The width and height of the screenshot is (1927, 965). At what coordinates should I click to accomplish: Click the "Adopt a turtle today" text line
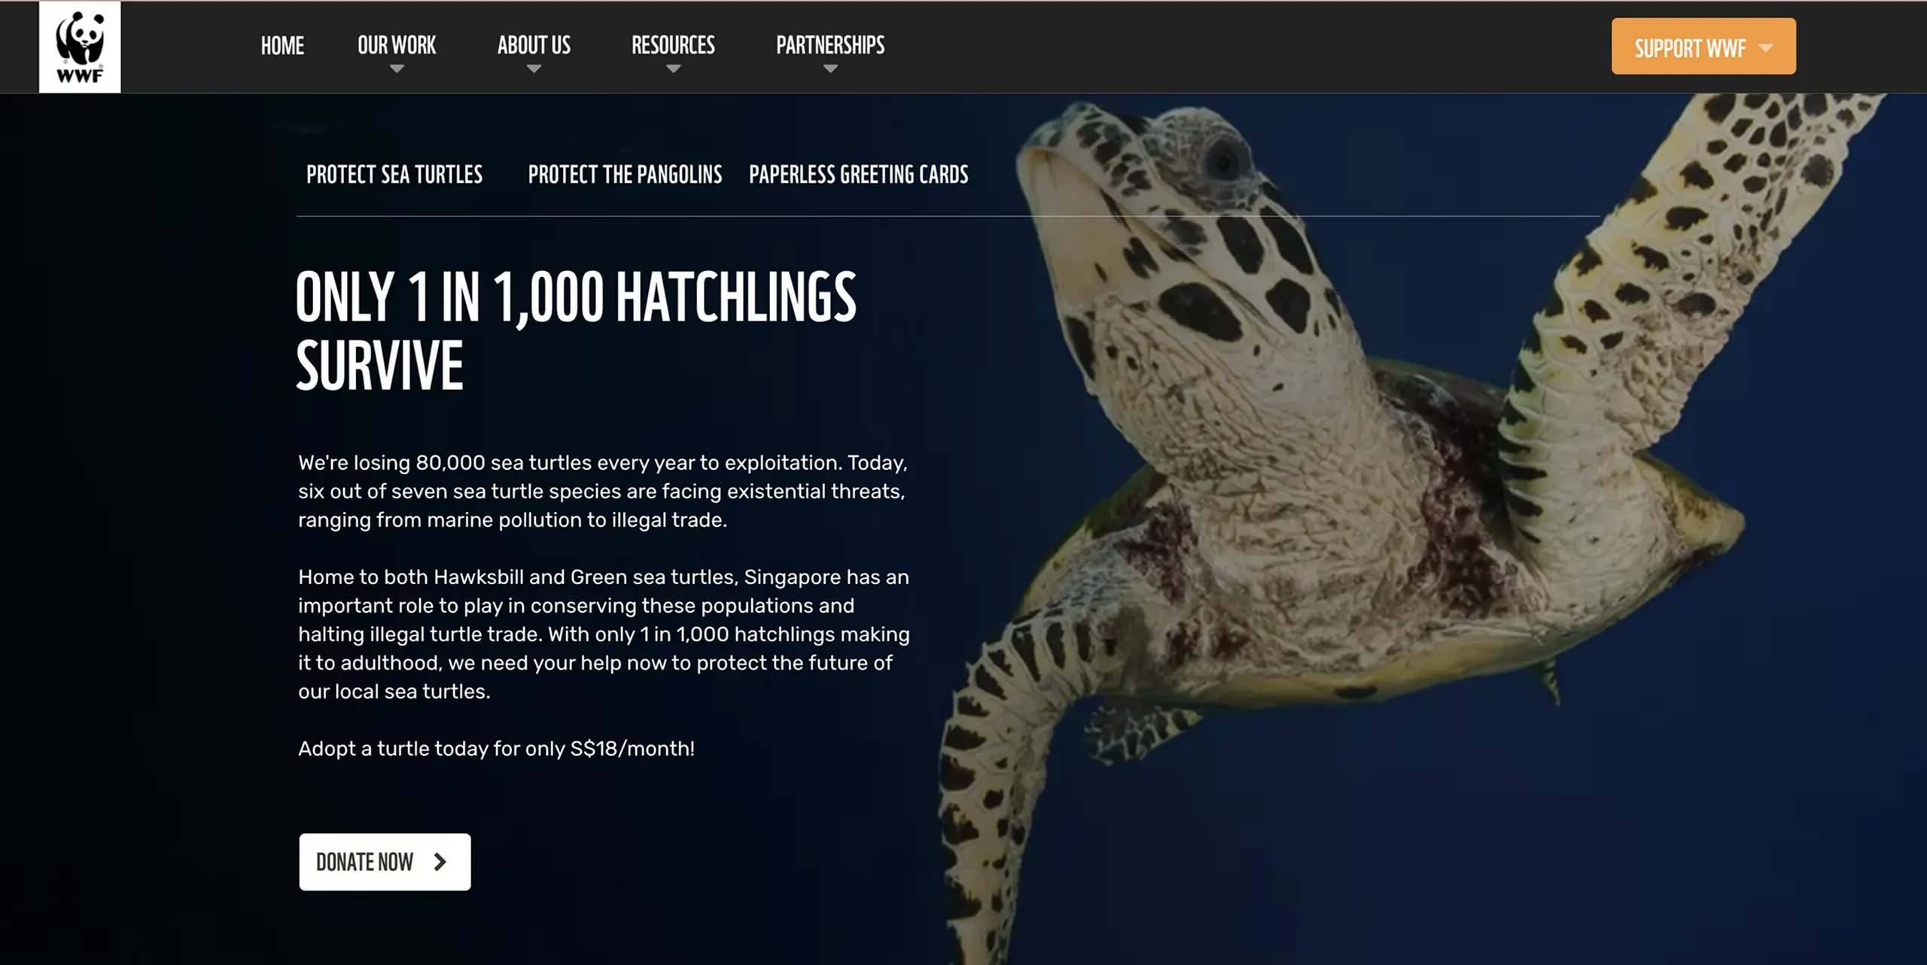[x=496, y=748]
